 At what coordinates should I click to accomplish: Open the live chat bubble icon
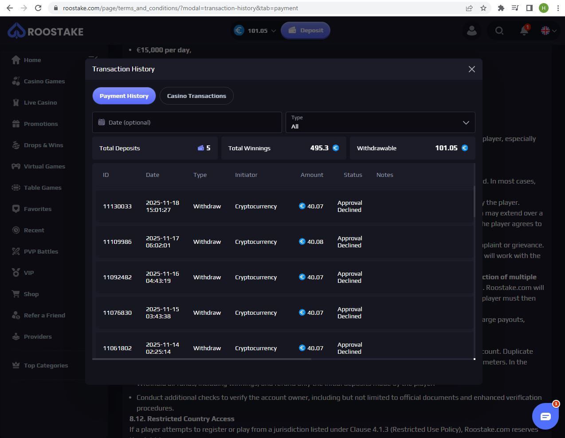[545, 416]
